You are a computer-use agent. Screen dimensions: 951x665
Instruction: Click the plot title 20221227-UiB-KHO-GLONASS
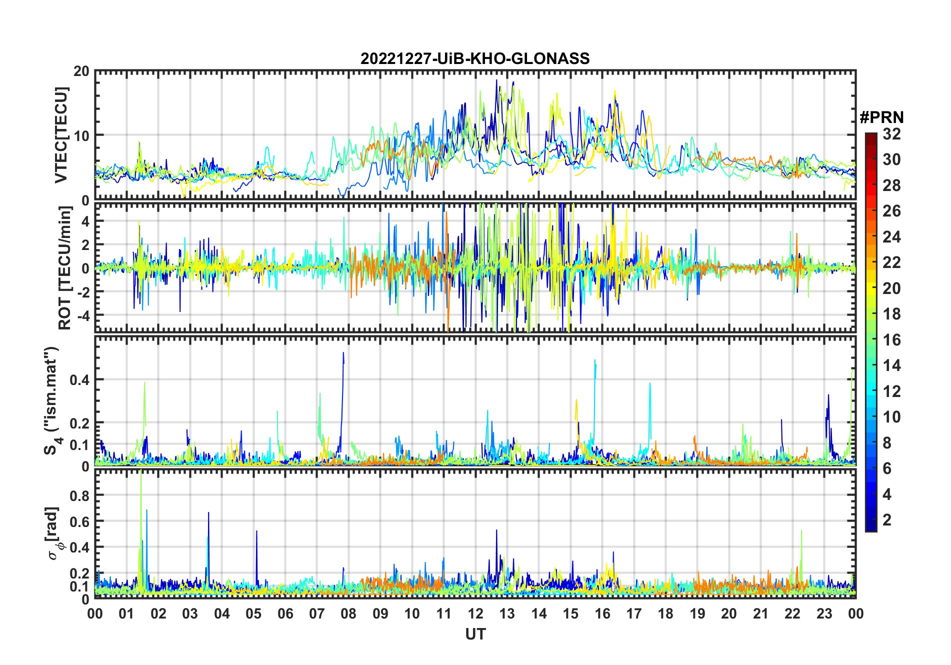pyautogui.click(x=475, y=58)
